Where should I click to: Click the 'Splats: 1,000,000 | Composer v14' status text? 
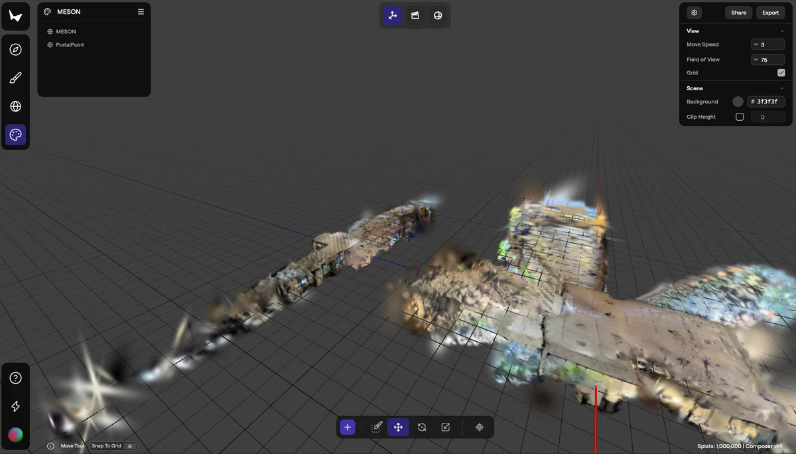pos(741,446)
